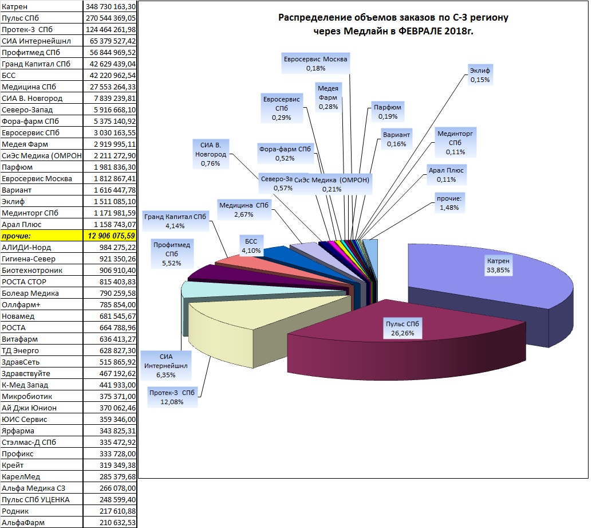The image size is (592, 528).
Task: Select the АльфаФарм table cell
Action: [x=41, y=522]
